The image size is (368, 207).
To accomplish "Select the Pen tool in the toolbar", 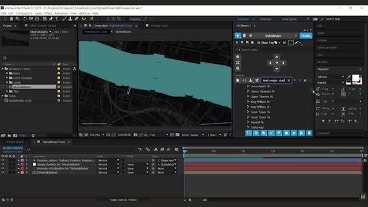I will [51, 19].
